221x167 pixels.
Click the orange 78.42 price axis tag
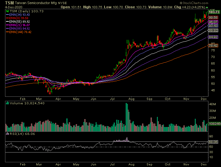coord(213,46)
